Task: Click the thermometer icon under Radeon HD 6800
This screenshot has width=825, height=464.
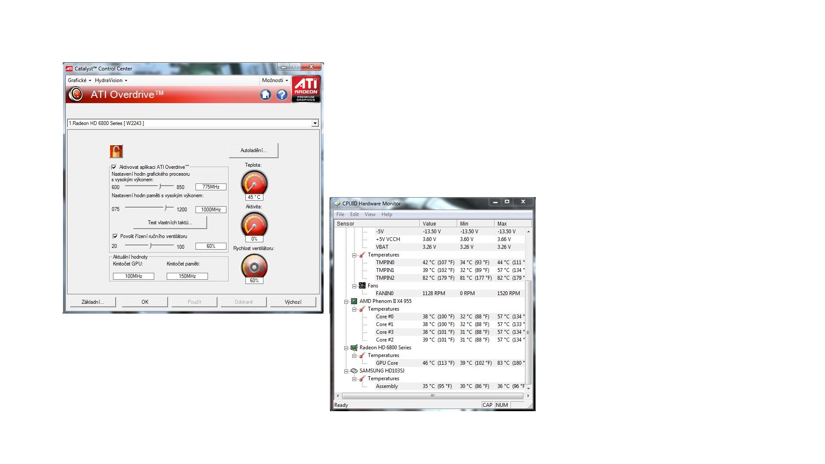Action: [362, 355]
